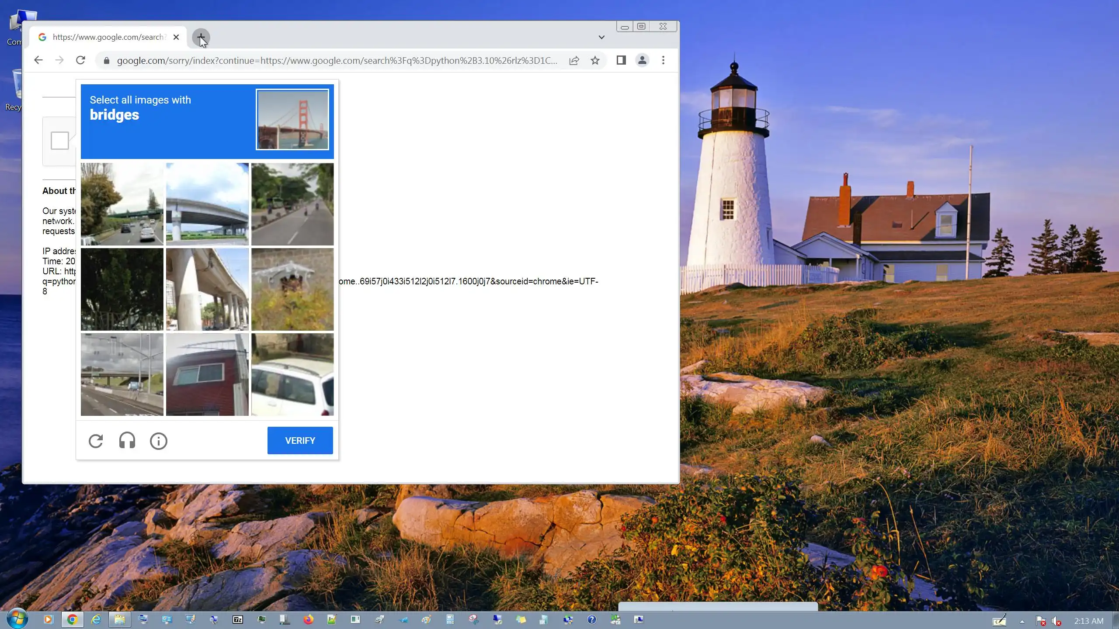Screen dimensions: 1119x629
Task: Get a new captcha challenge
Action: coord(96,441)
